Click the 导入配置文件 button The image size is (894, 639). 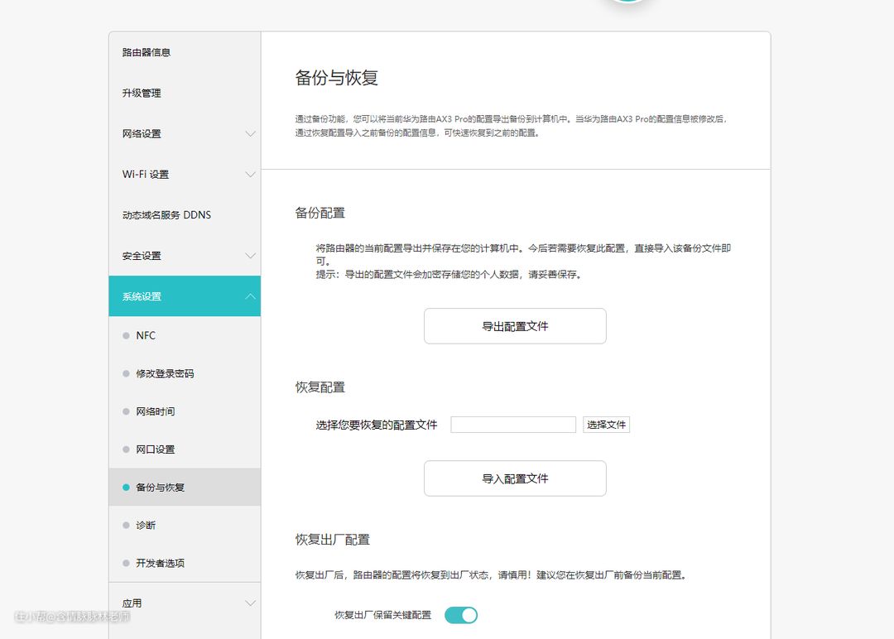click(515, 478)
